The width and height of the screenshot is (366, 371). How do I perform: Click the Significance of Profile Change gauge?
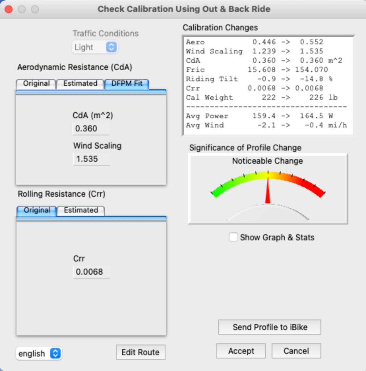(x=268, y=188)
